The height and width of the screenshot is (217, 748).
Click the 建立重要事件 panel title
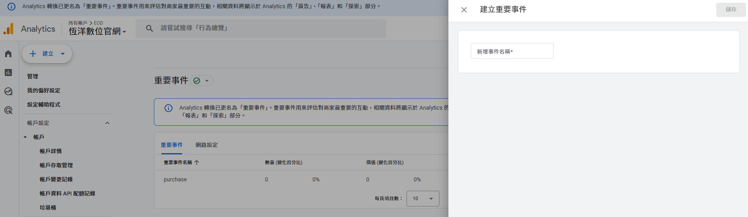(x=503, y=9)
